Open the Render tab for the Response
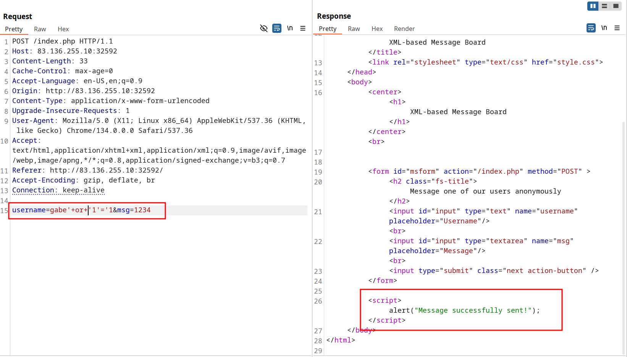Image resolution: width=627 pixels, height=357 pixels. (x=404, y=29)
